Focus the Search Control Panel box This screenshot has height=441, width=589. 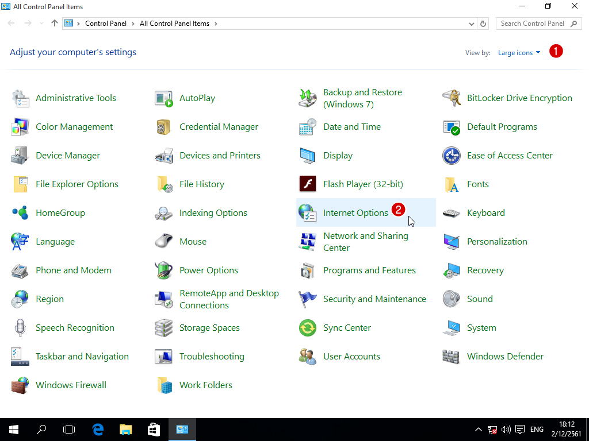[538, 24]
